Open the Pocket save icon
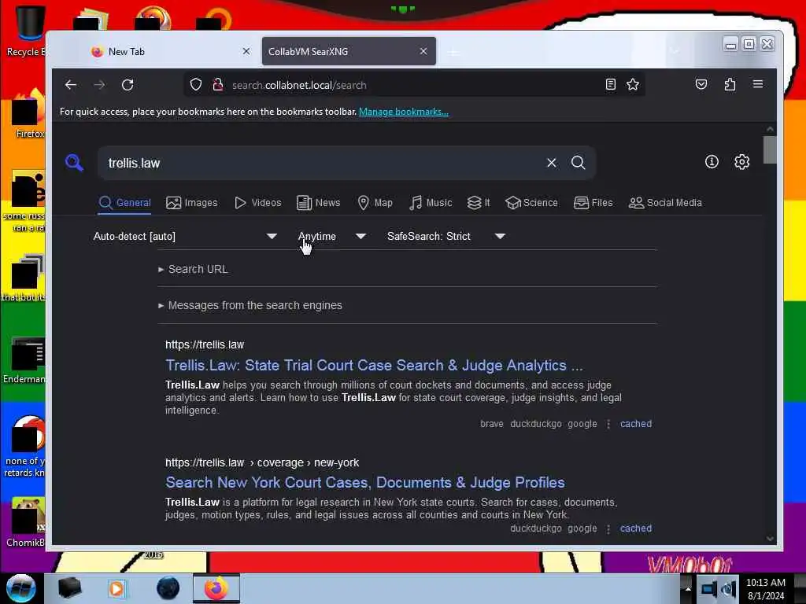806x604 pixels. 701,84
